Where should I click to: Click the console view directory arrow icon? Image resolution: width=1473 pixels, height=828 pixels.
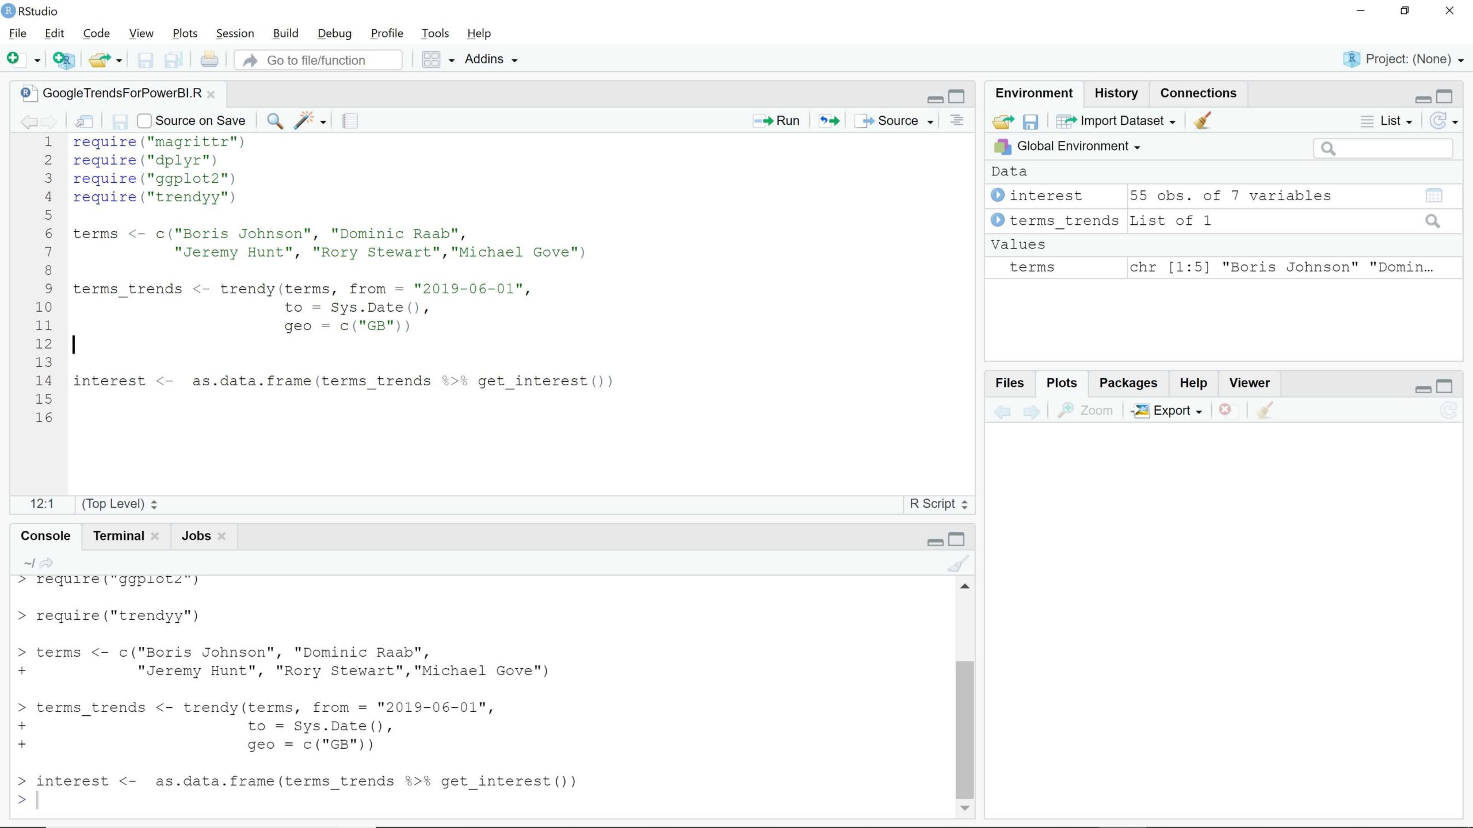click(46, 563)
